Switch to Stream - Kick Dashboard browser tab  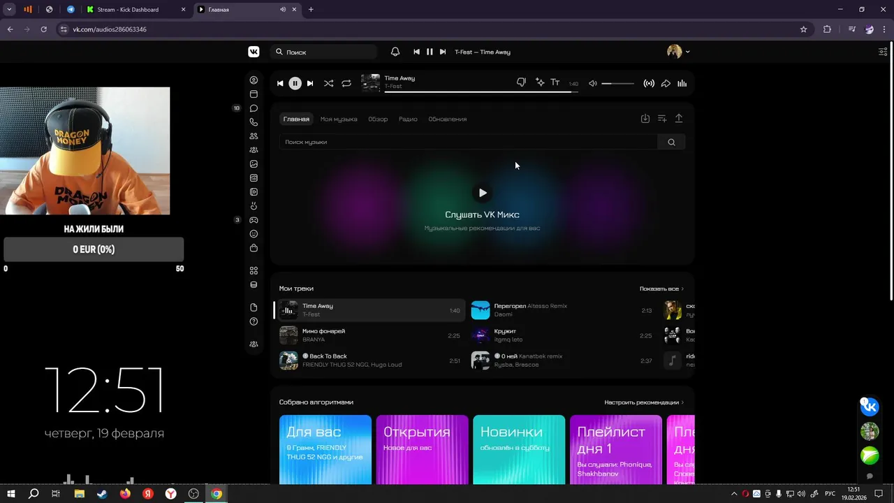click(x=136, y=10)
